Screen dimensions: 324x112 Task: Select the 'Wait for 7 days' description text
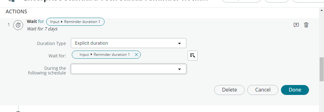coord(42,29)
